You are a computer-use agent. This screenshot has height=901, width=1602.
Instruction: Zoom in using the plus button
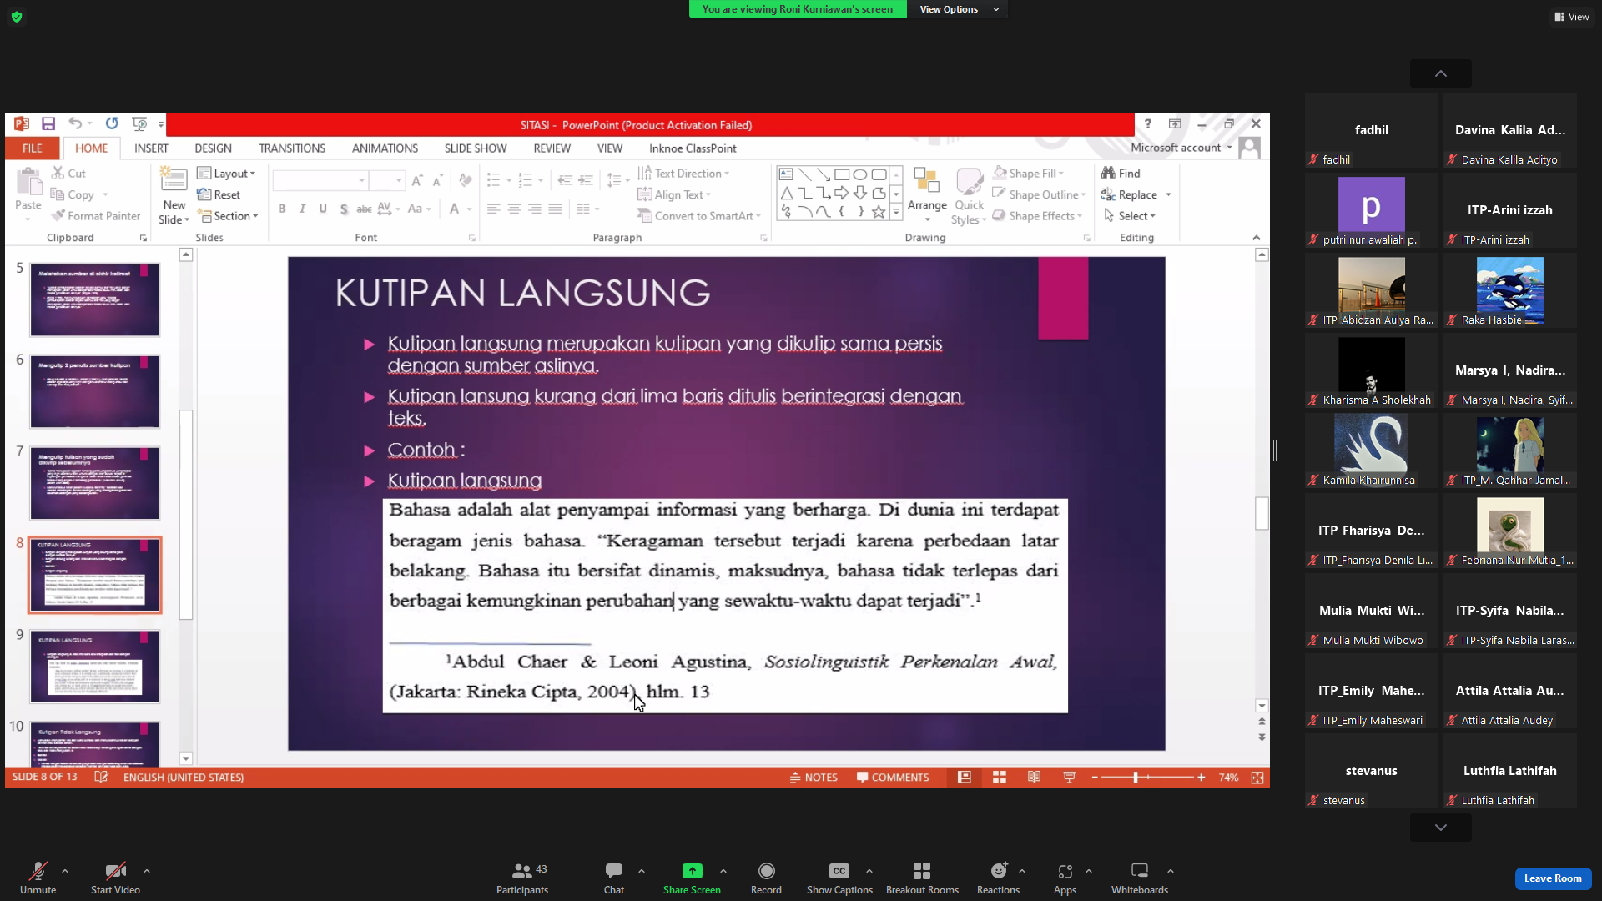point(1201,778)
